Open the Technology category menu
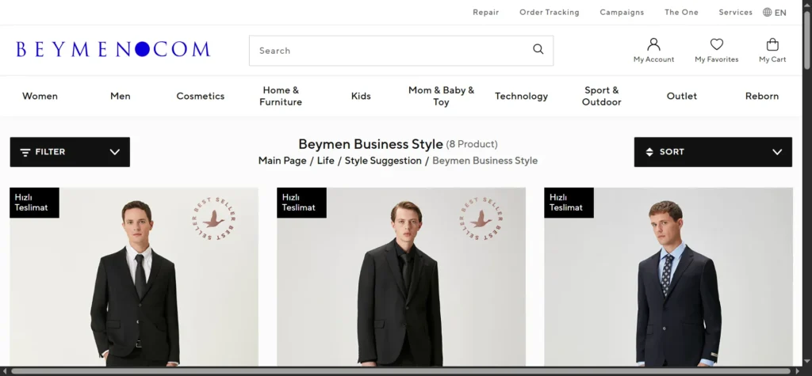 522,97
